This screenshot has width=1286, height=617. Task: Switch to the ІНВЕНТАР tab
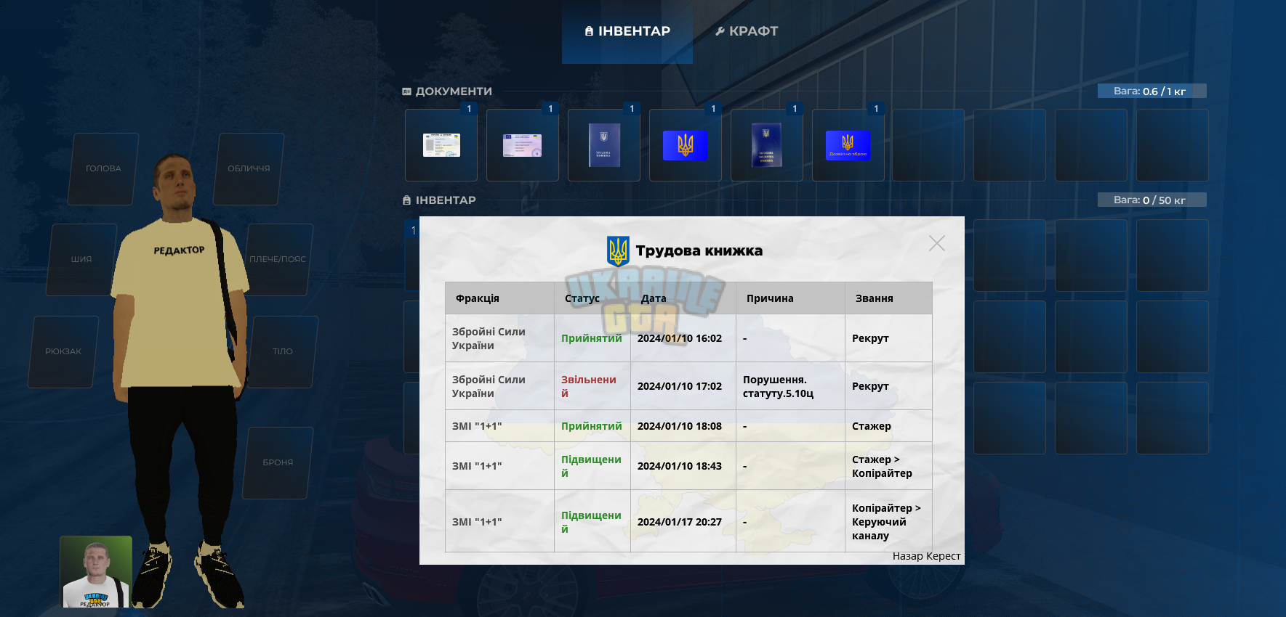(627, 31)
